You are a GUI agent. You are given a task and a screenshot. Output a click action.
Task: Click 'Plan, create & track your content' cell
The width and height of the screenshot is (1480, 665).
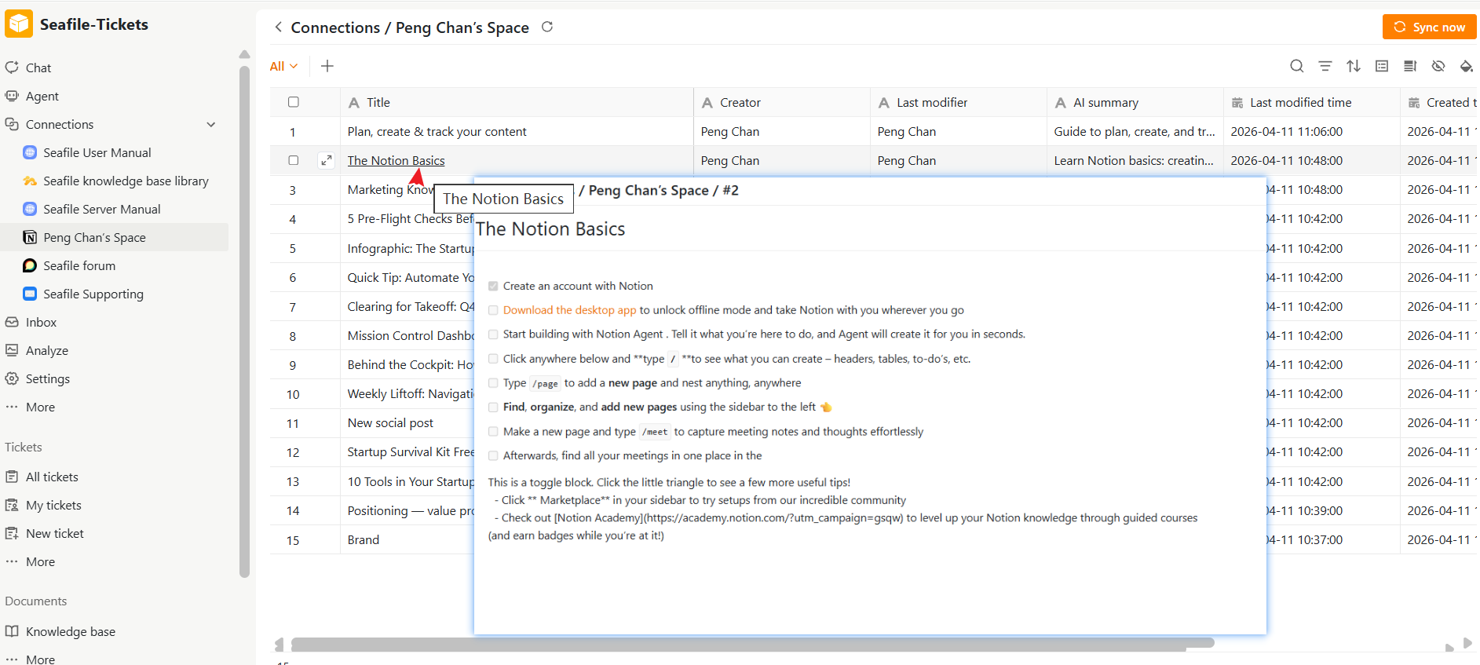point(517,132)
